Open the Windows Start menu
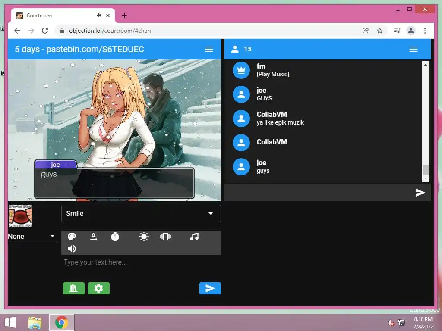The image size is (442, 331). (10, 322)
